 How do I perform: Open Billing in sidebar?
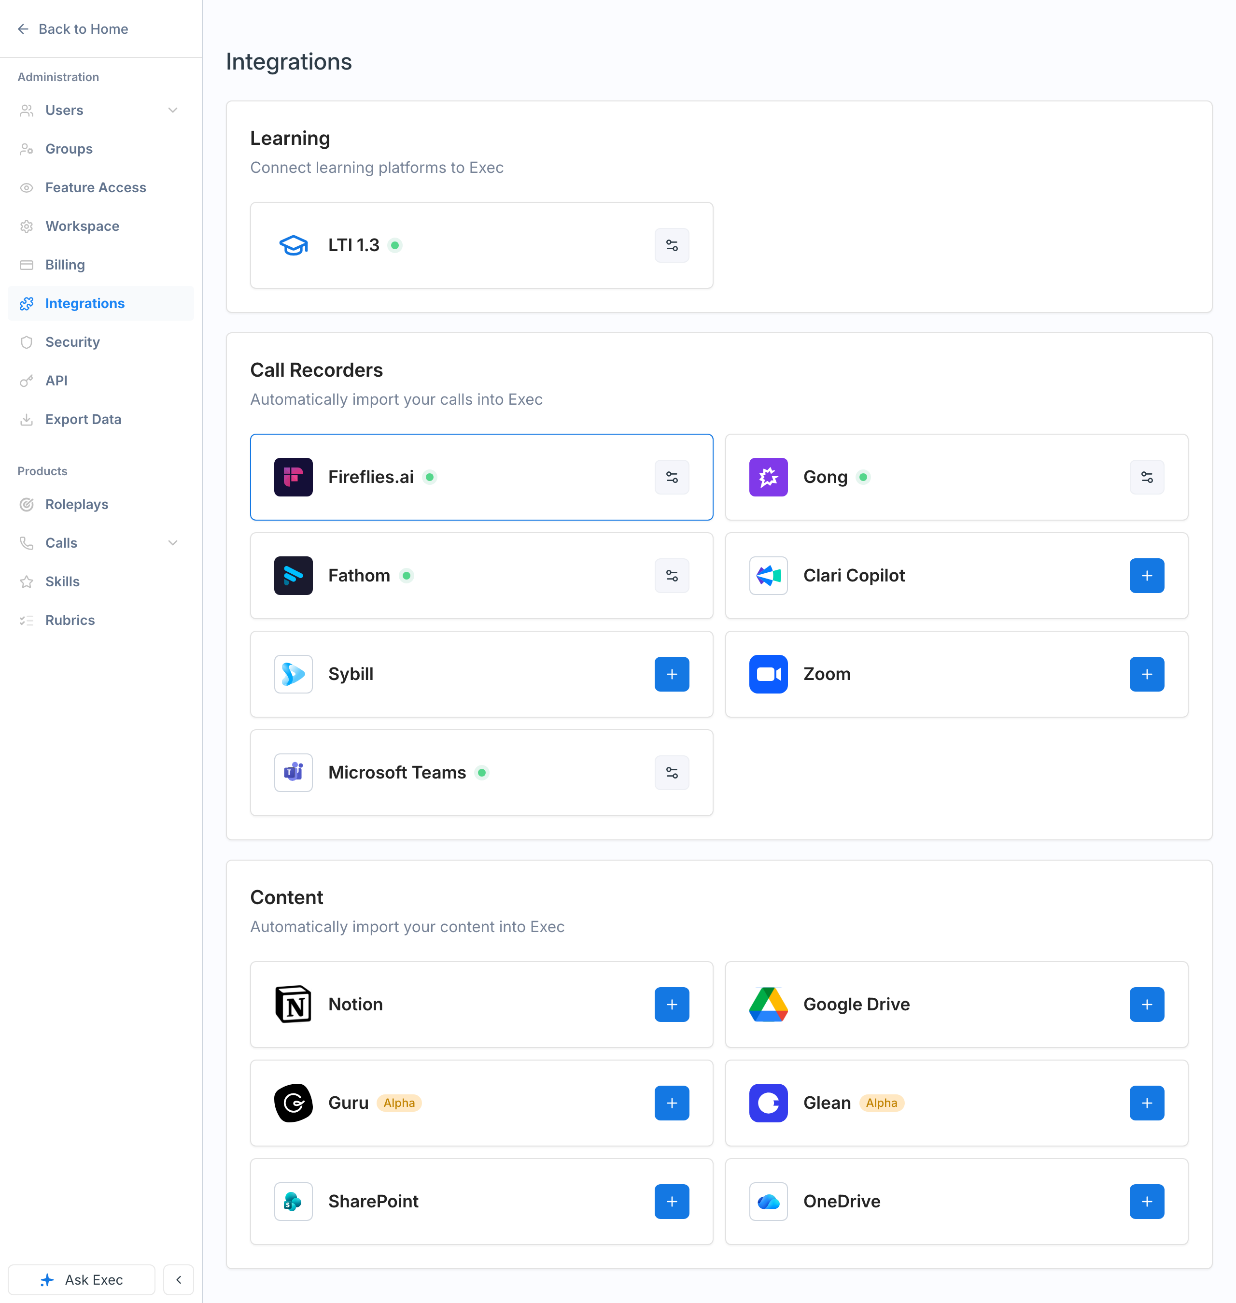(101, 265)
